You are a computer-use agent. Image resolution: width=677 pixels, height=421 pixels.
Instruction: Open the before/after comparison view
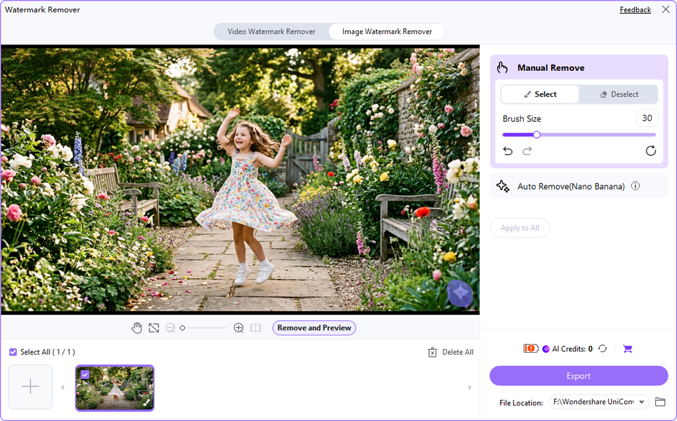pyautogui.click(x=256, y=328)
